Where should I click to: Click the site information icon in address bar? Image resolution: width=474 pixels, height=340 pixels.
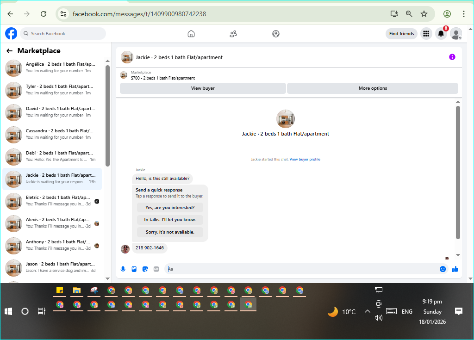63,14
